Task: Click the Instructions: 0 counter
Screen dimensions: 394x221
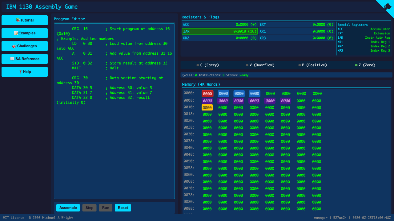Action: pos(211,75)
